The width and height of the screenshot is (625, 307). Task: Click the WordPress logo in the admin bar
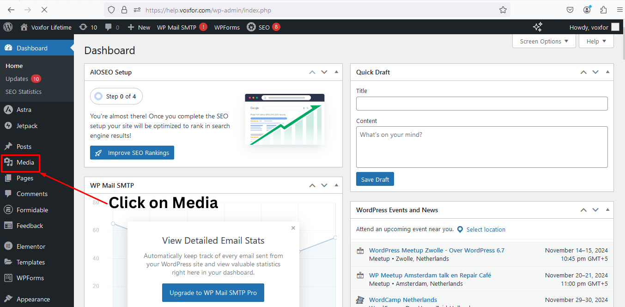pos(7,27)
